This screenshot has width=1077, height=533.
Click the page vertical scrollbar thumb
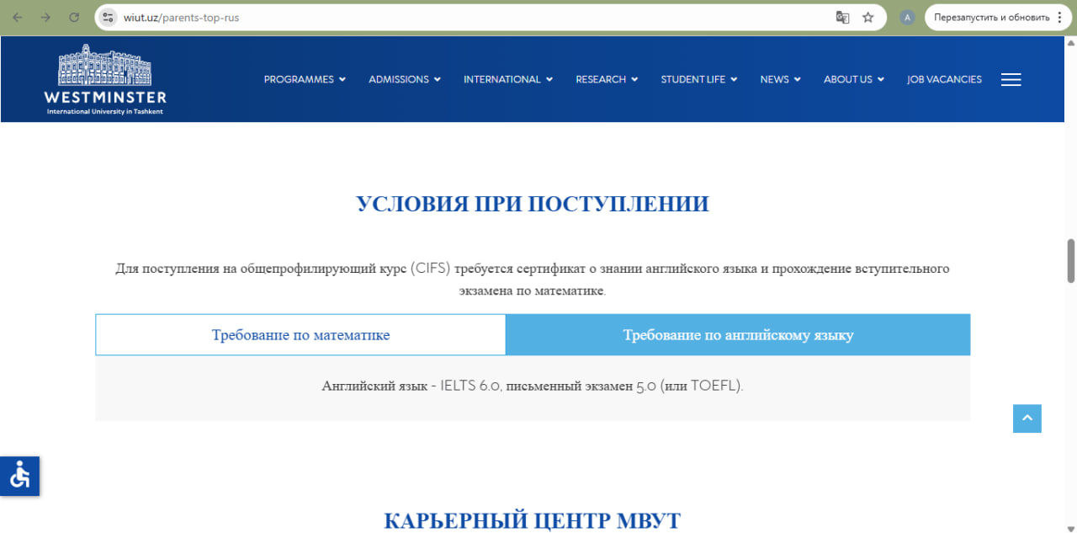(x=1071, y=261)
